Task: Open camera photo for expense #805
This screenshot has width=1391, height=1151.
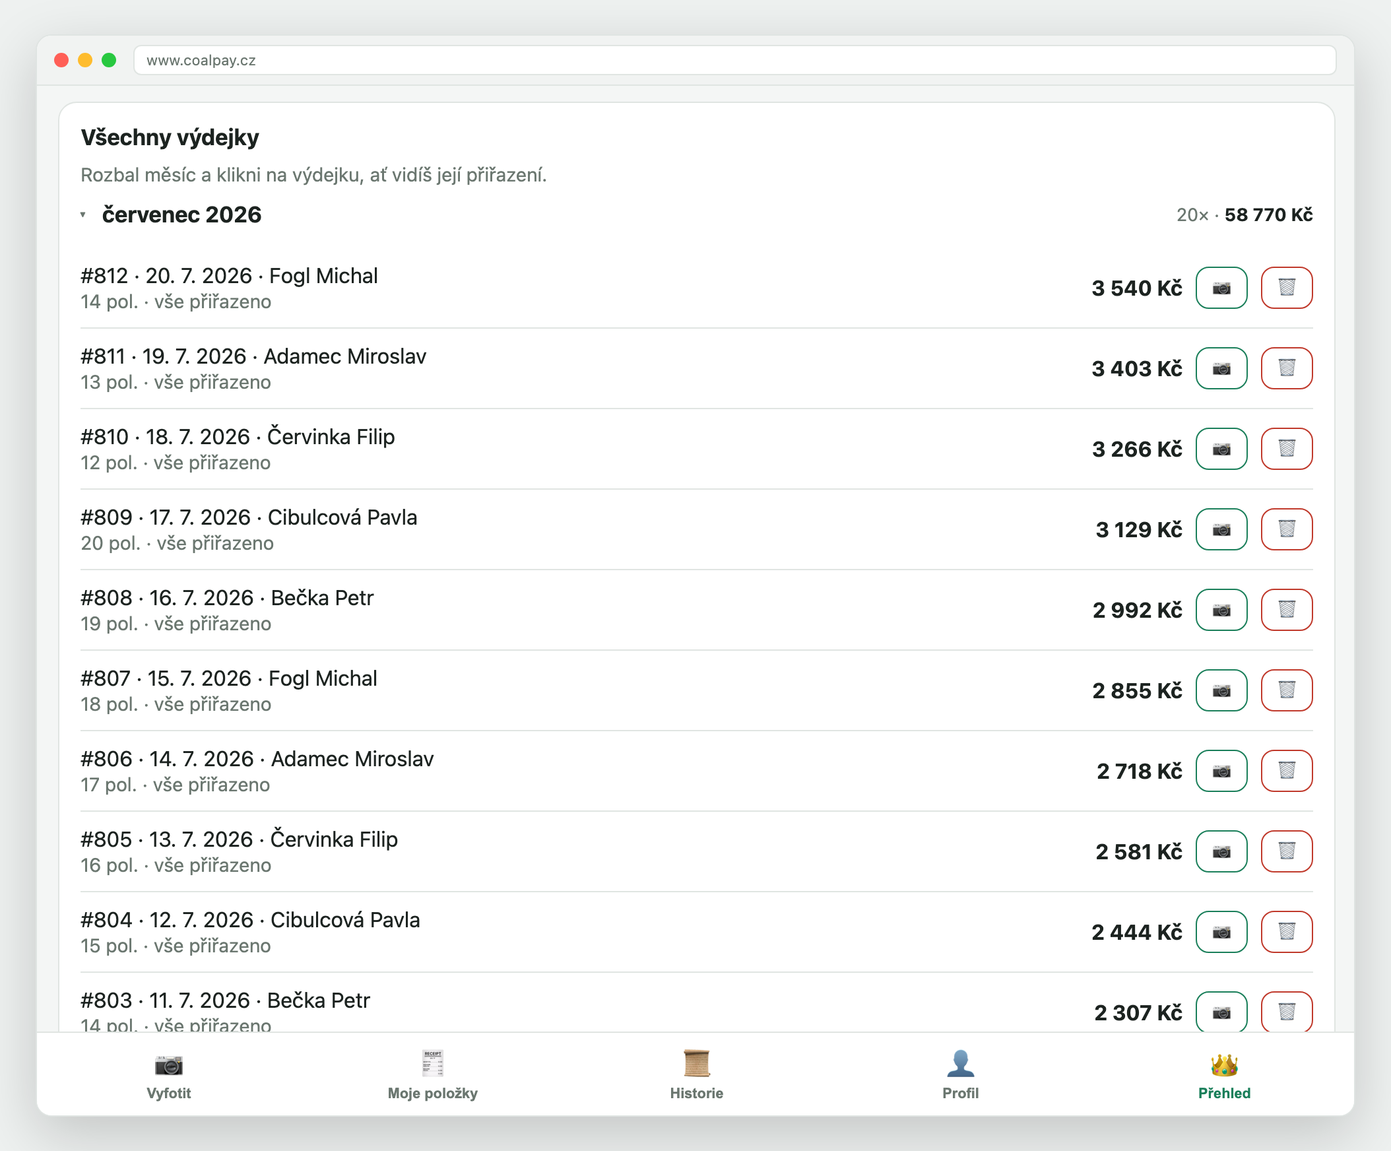Action: coord(1221,851)
